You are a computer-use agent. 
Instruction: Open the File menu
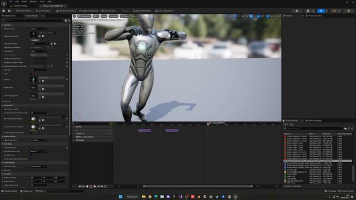(11, 2)
